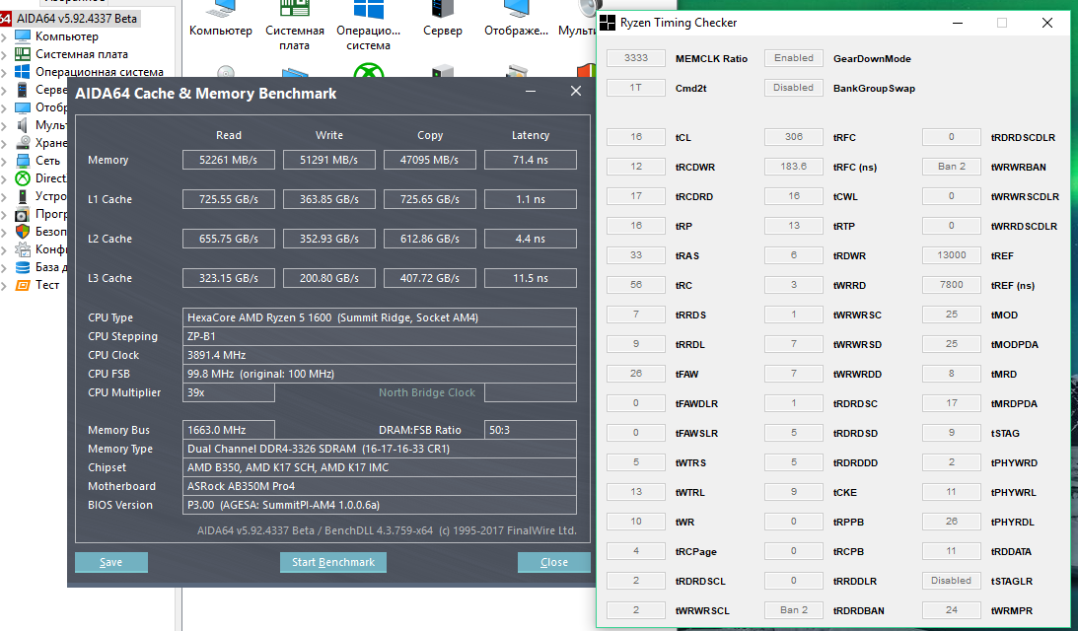The width and height of the screenshot is (1078, 631).
Task: Click the Безопасность shield icon in the tree
Action: click(x=23, y=231)
